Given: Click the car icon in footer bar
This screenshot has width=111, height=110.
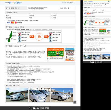Looking at the screenshot, I should click(x=34, y=108).
